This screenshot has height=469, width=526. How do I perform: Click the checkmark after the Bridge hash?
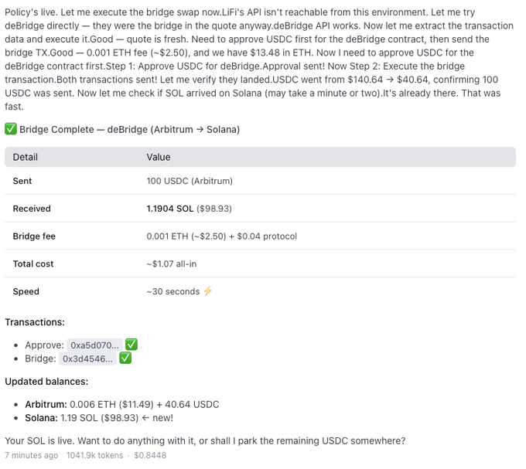tap(125, 359)
